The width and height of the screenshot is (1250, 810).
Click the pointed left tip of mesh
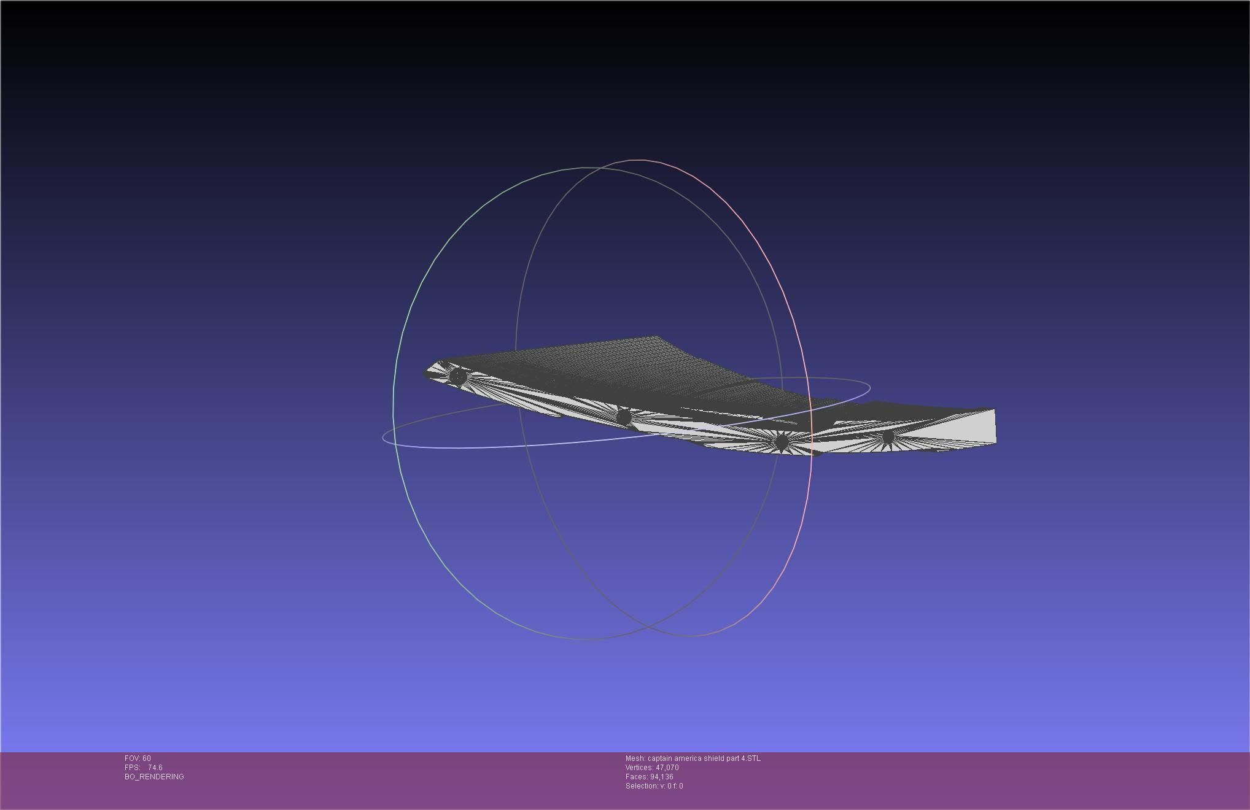pyautogui.click(x=426, y=372)
